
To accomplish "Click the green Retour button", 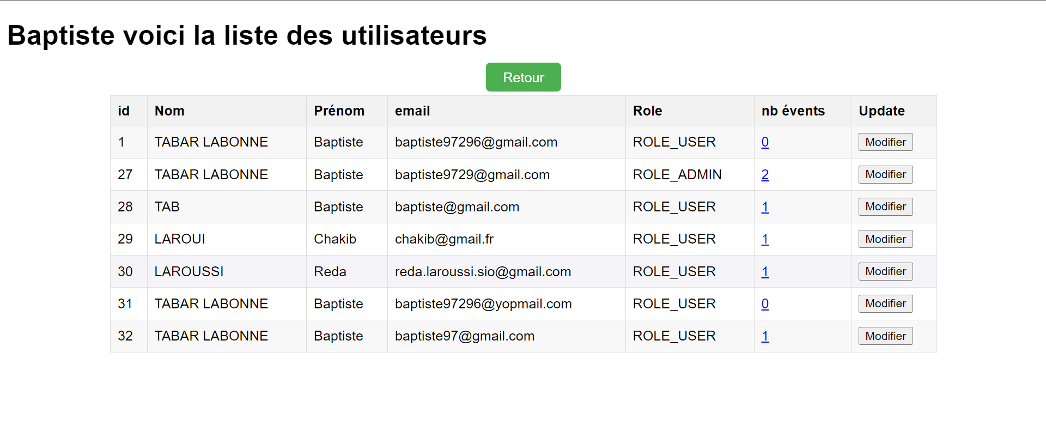I will click(523, 77).
